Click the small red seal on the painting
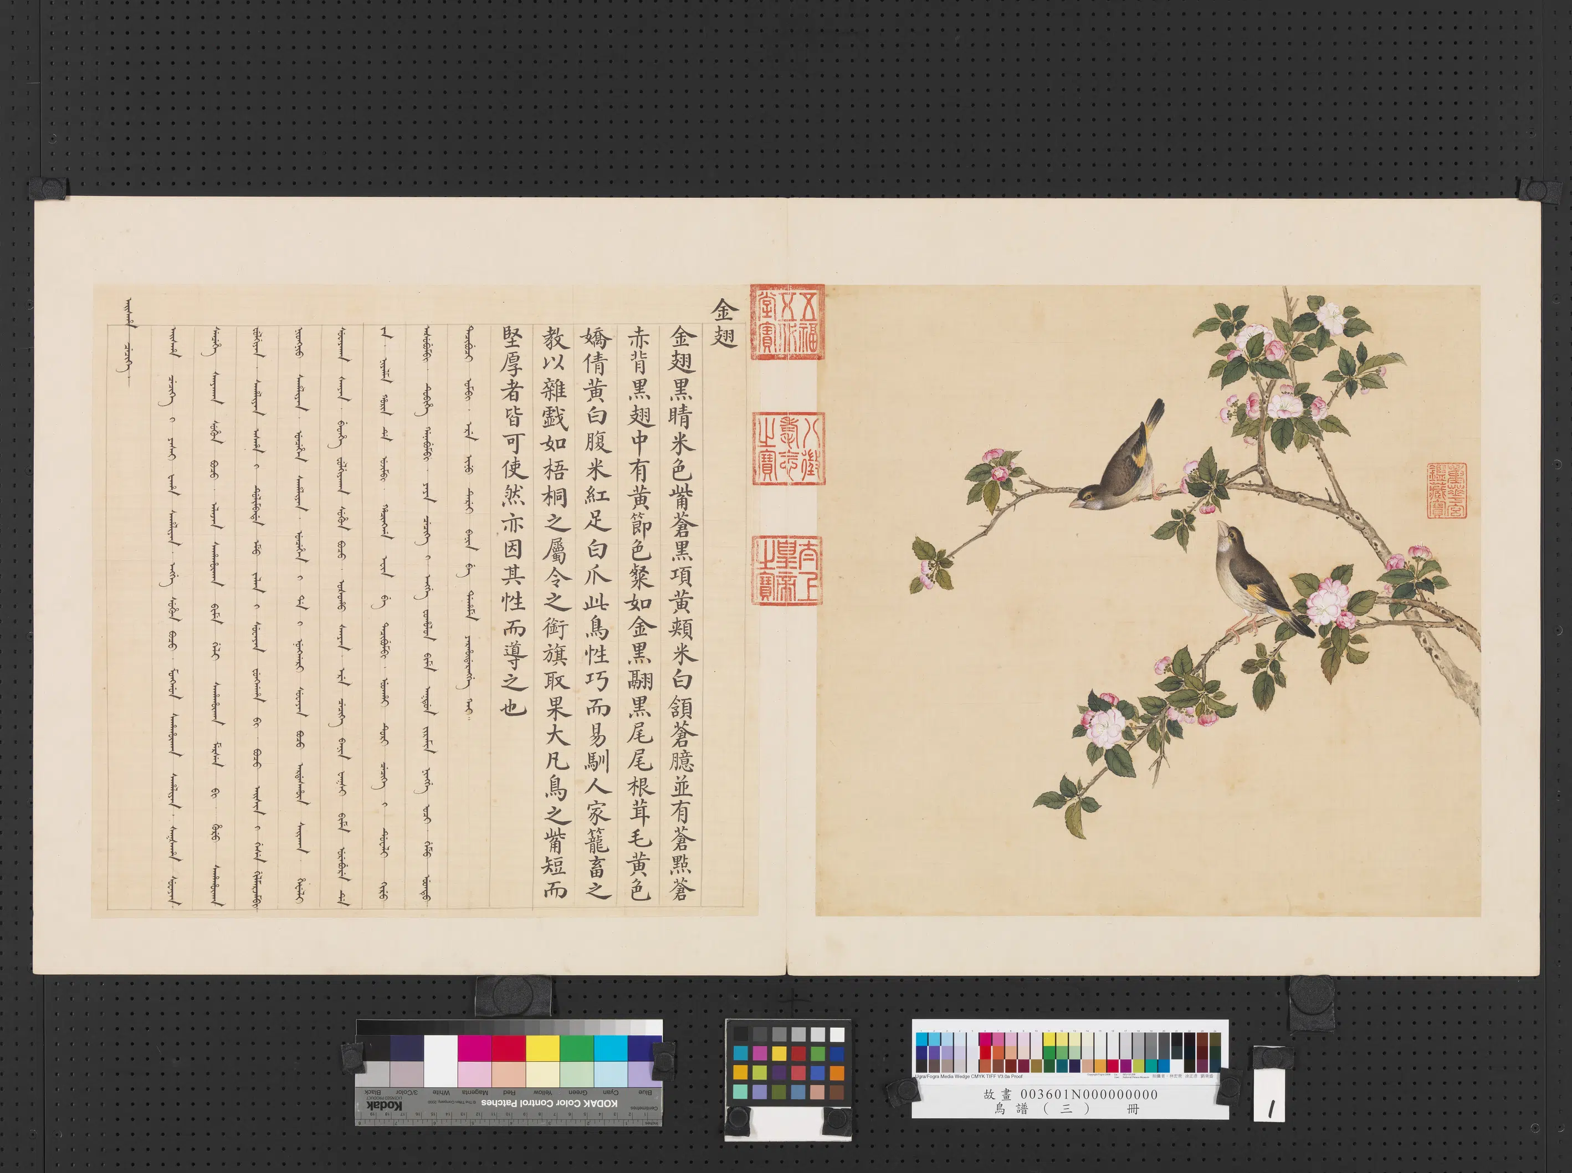 click(x=1448, y=491)
